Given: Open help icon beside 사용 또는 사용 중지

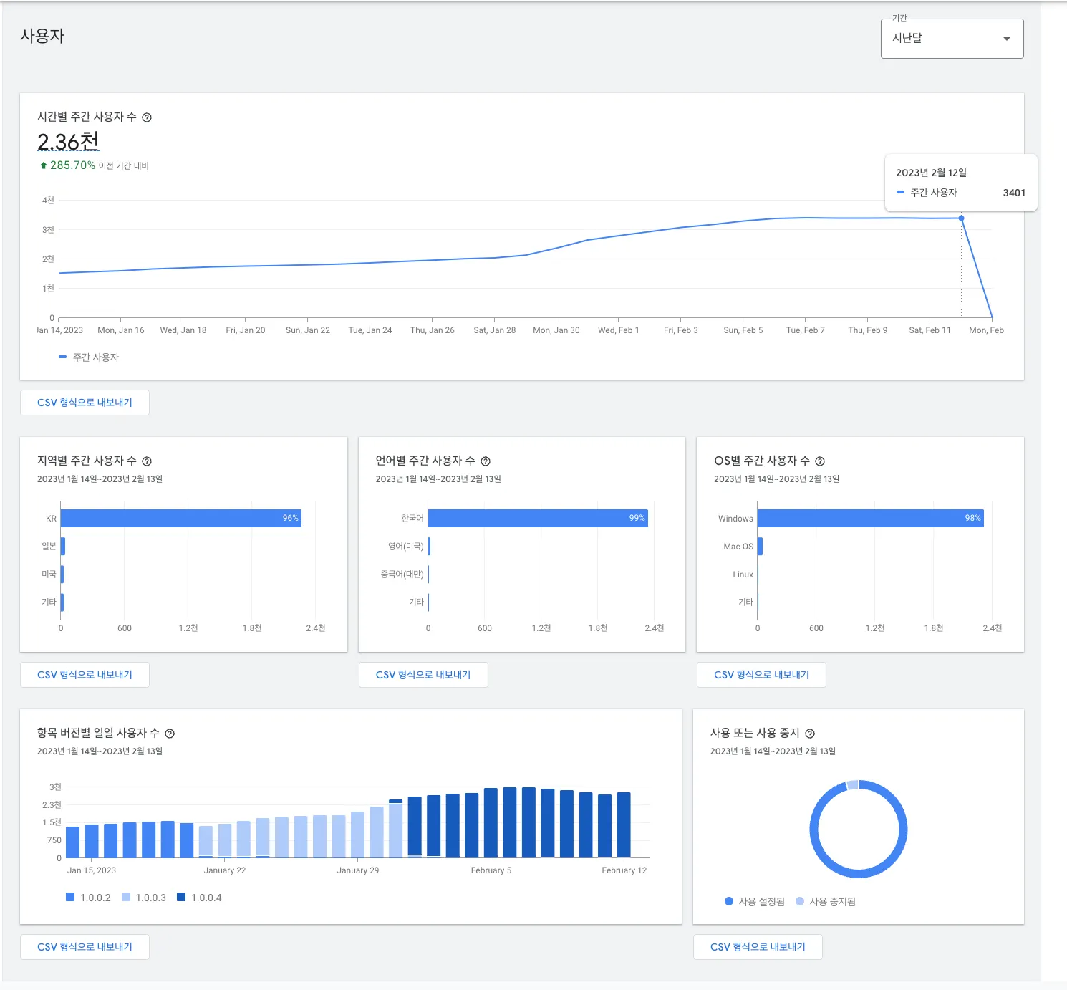Looking at the screenshot, I should tap(810, 734).
